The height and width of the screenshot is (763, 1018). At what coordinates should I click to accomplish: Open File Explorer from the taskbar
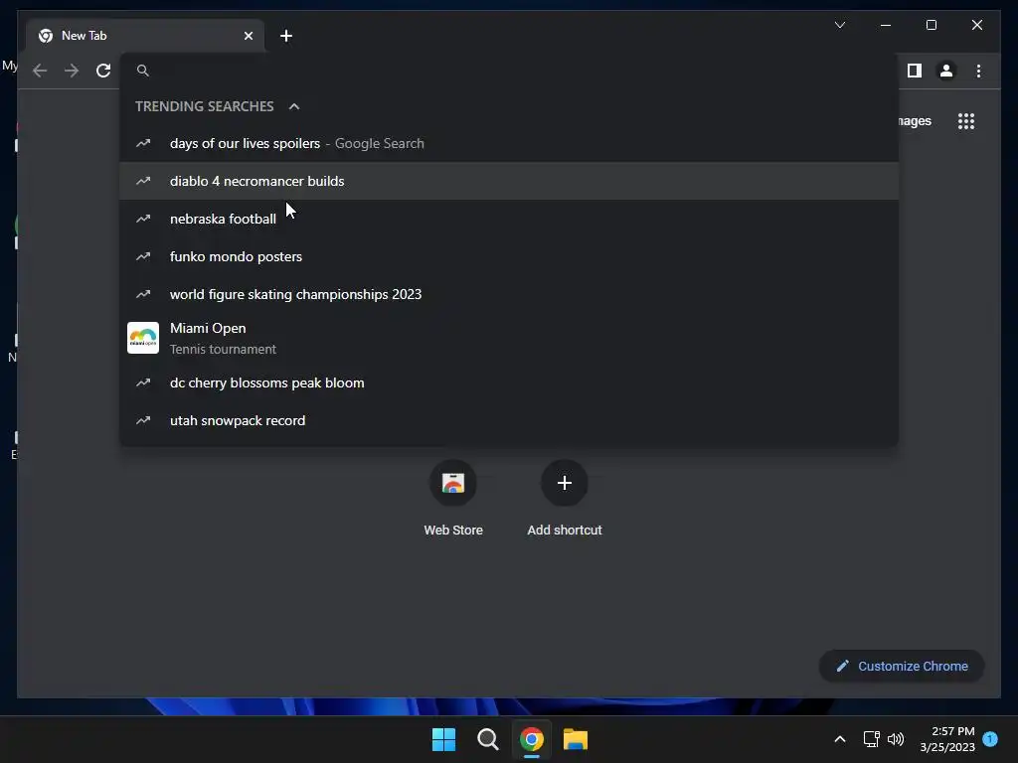pos(576,739)
